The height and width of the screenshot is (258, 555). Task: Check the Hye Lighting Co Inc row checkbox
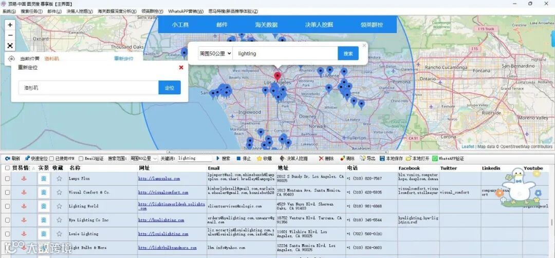pyautogui.click(x=7, y=220)
